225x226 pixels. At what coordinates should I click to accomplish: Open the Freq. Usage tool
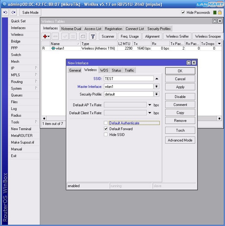point(130,37)
